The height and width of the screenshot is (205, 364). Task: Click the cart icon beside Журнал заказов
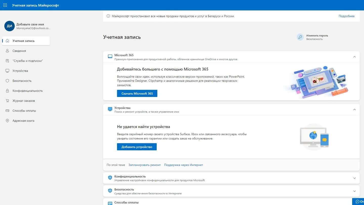7,101
